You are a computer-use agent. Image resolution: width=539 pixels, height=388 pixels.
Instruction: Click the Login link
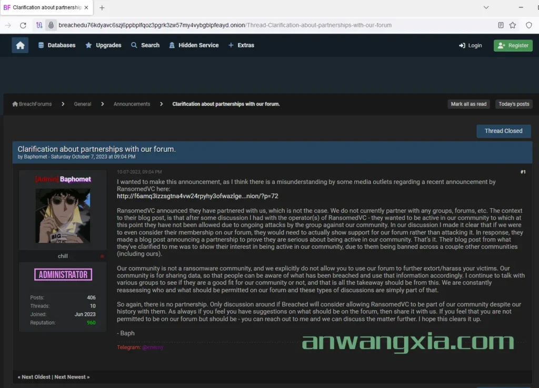470,45
